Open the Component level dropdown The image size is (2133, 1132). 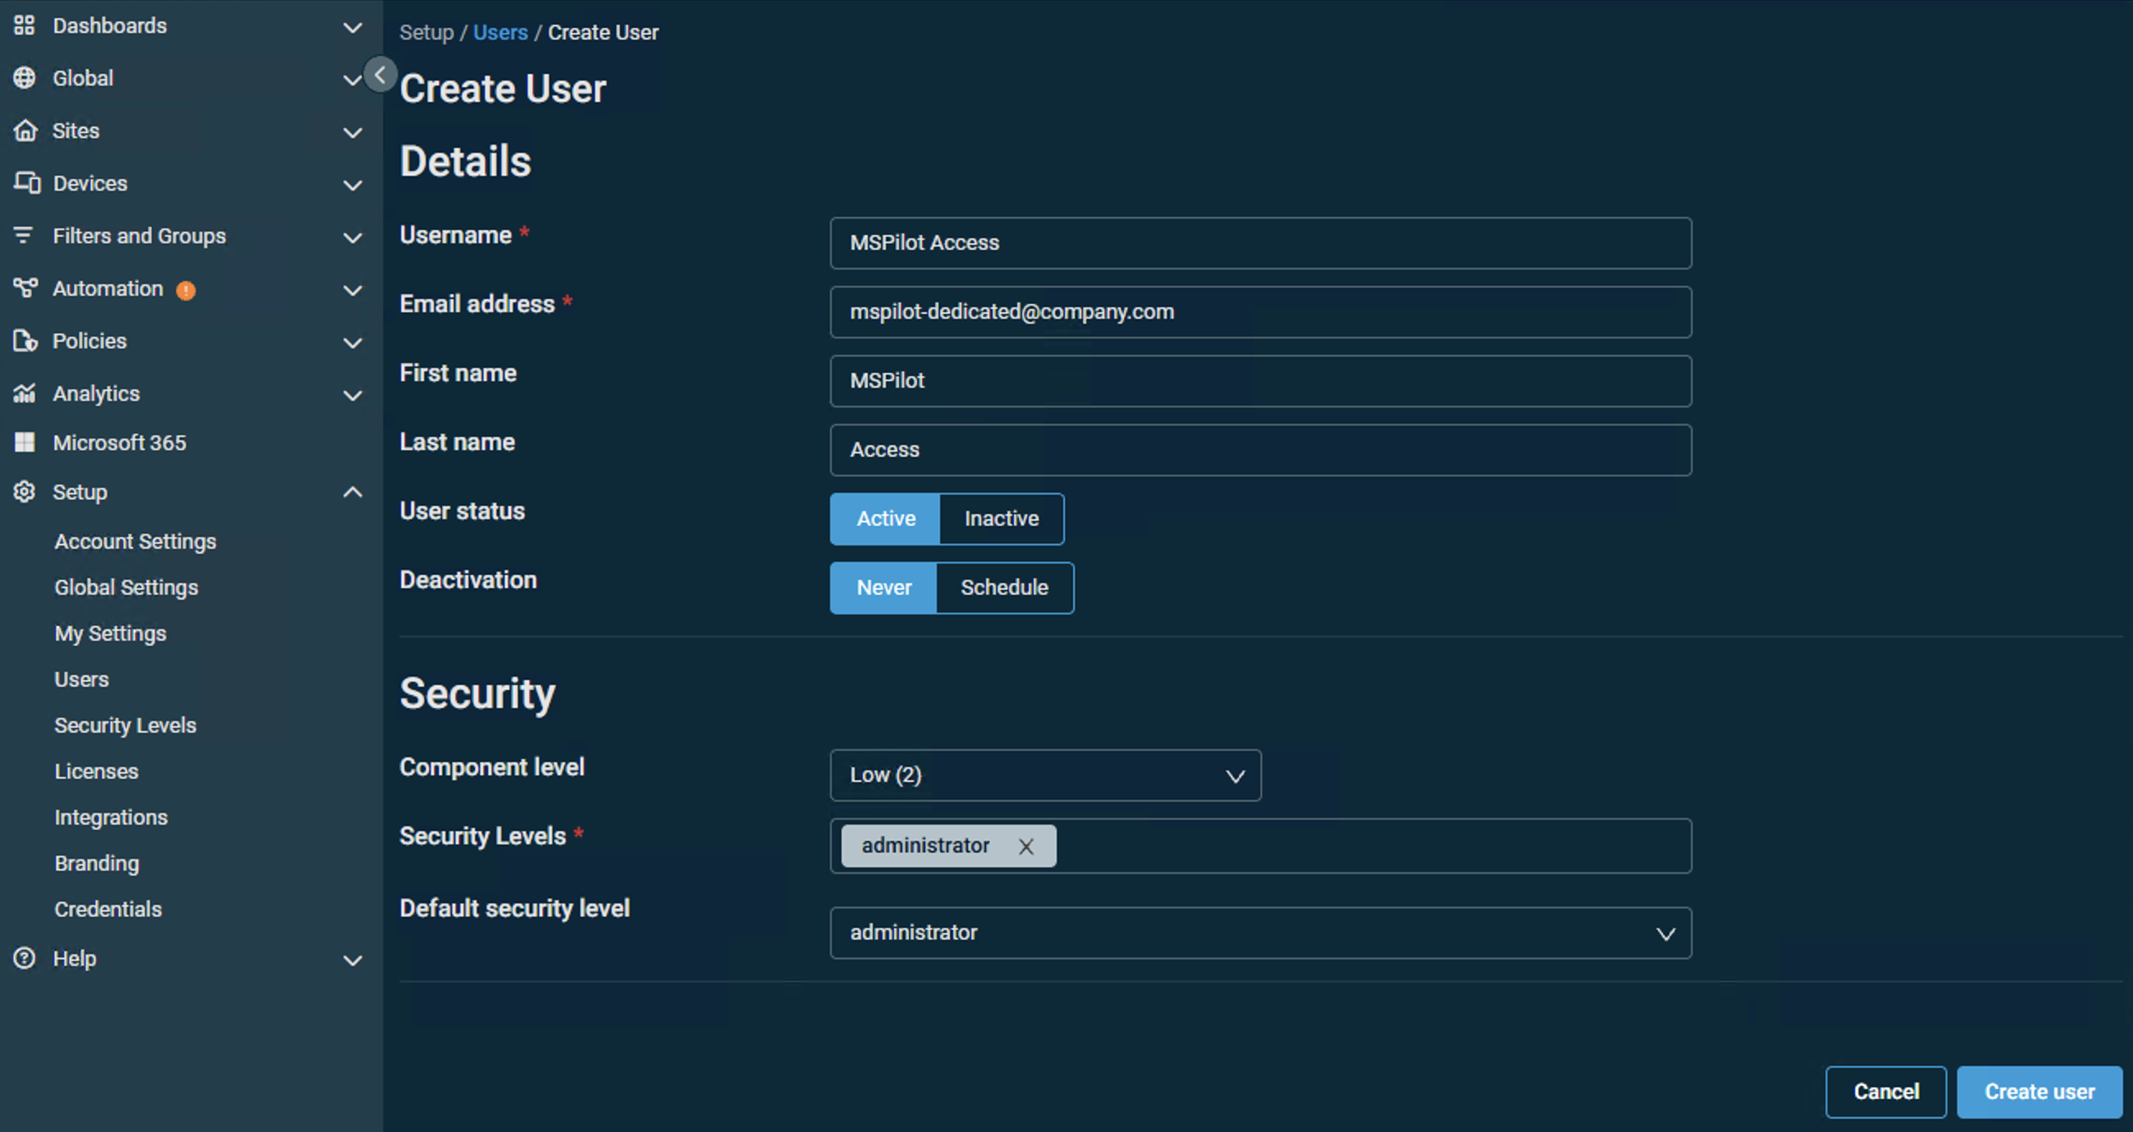(1045, 776)
